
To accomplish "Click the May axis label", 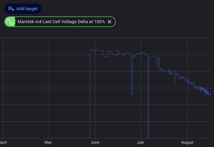I will coord(48,142).
